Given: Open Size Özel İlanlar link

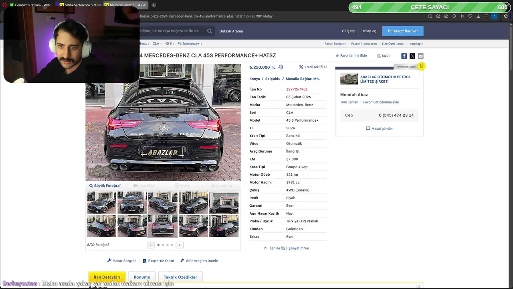Looking at the screenshot, I should (393, 43).
